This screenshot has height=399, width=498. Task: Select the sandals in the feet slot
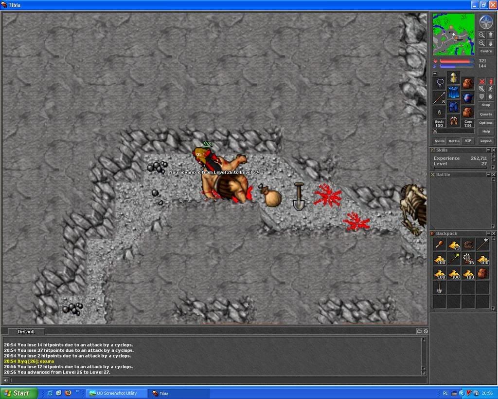tap(453, 121)
